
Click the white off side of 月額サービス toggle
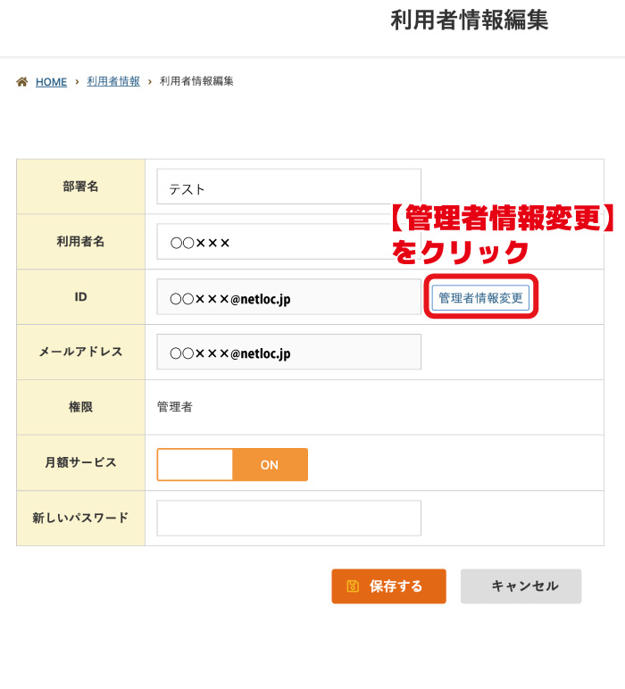coord(195,465)
